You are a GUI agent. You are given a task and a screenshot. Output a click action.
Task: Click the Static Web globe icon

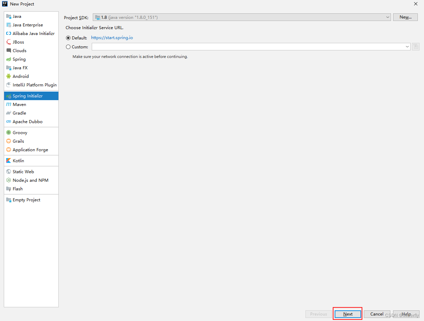point(9,172)
